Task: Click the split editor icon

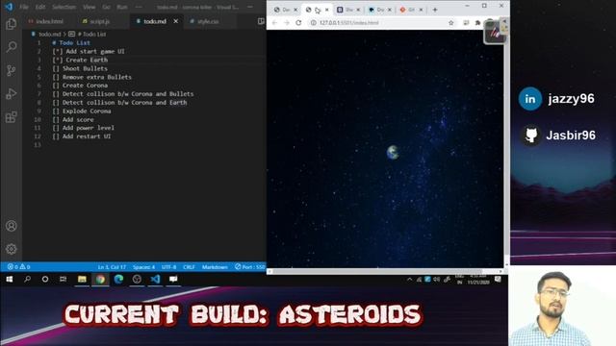Action: coord(261,21)
